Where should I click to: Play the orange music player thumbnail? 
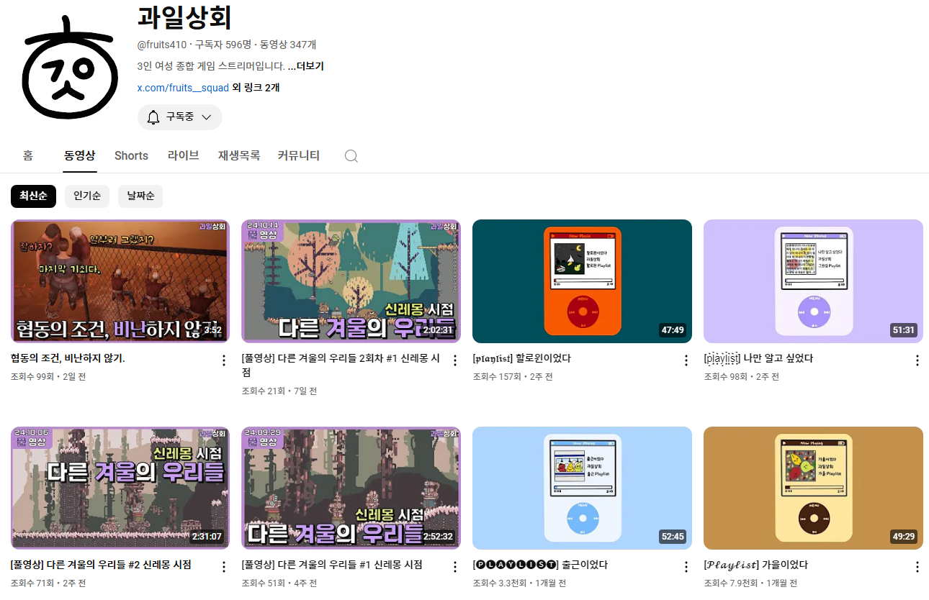click(582, 281)
